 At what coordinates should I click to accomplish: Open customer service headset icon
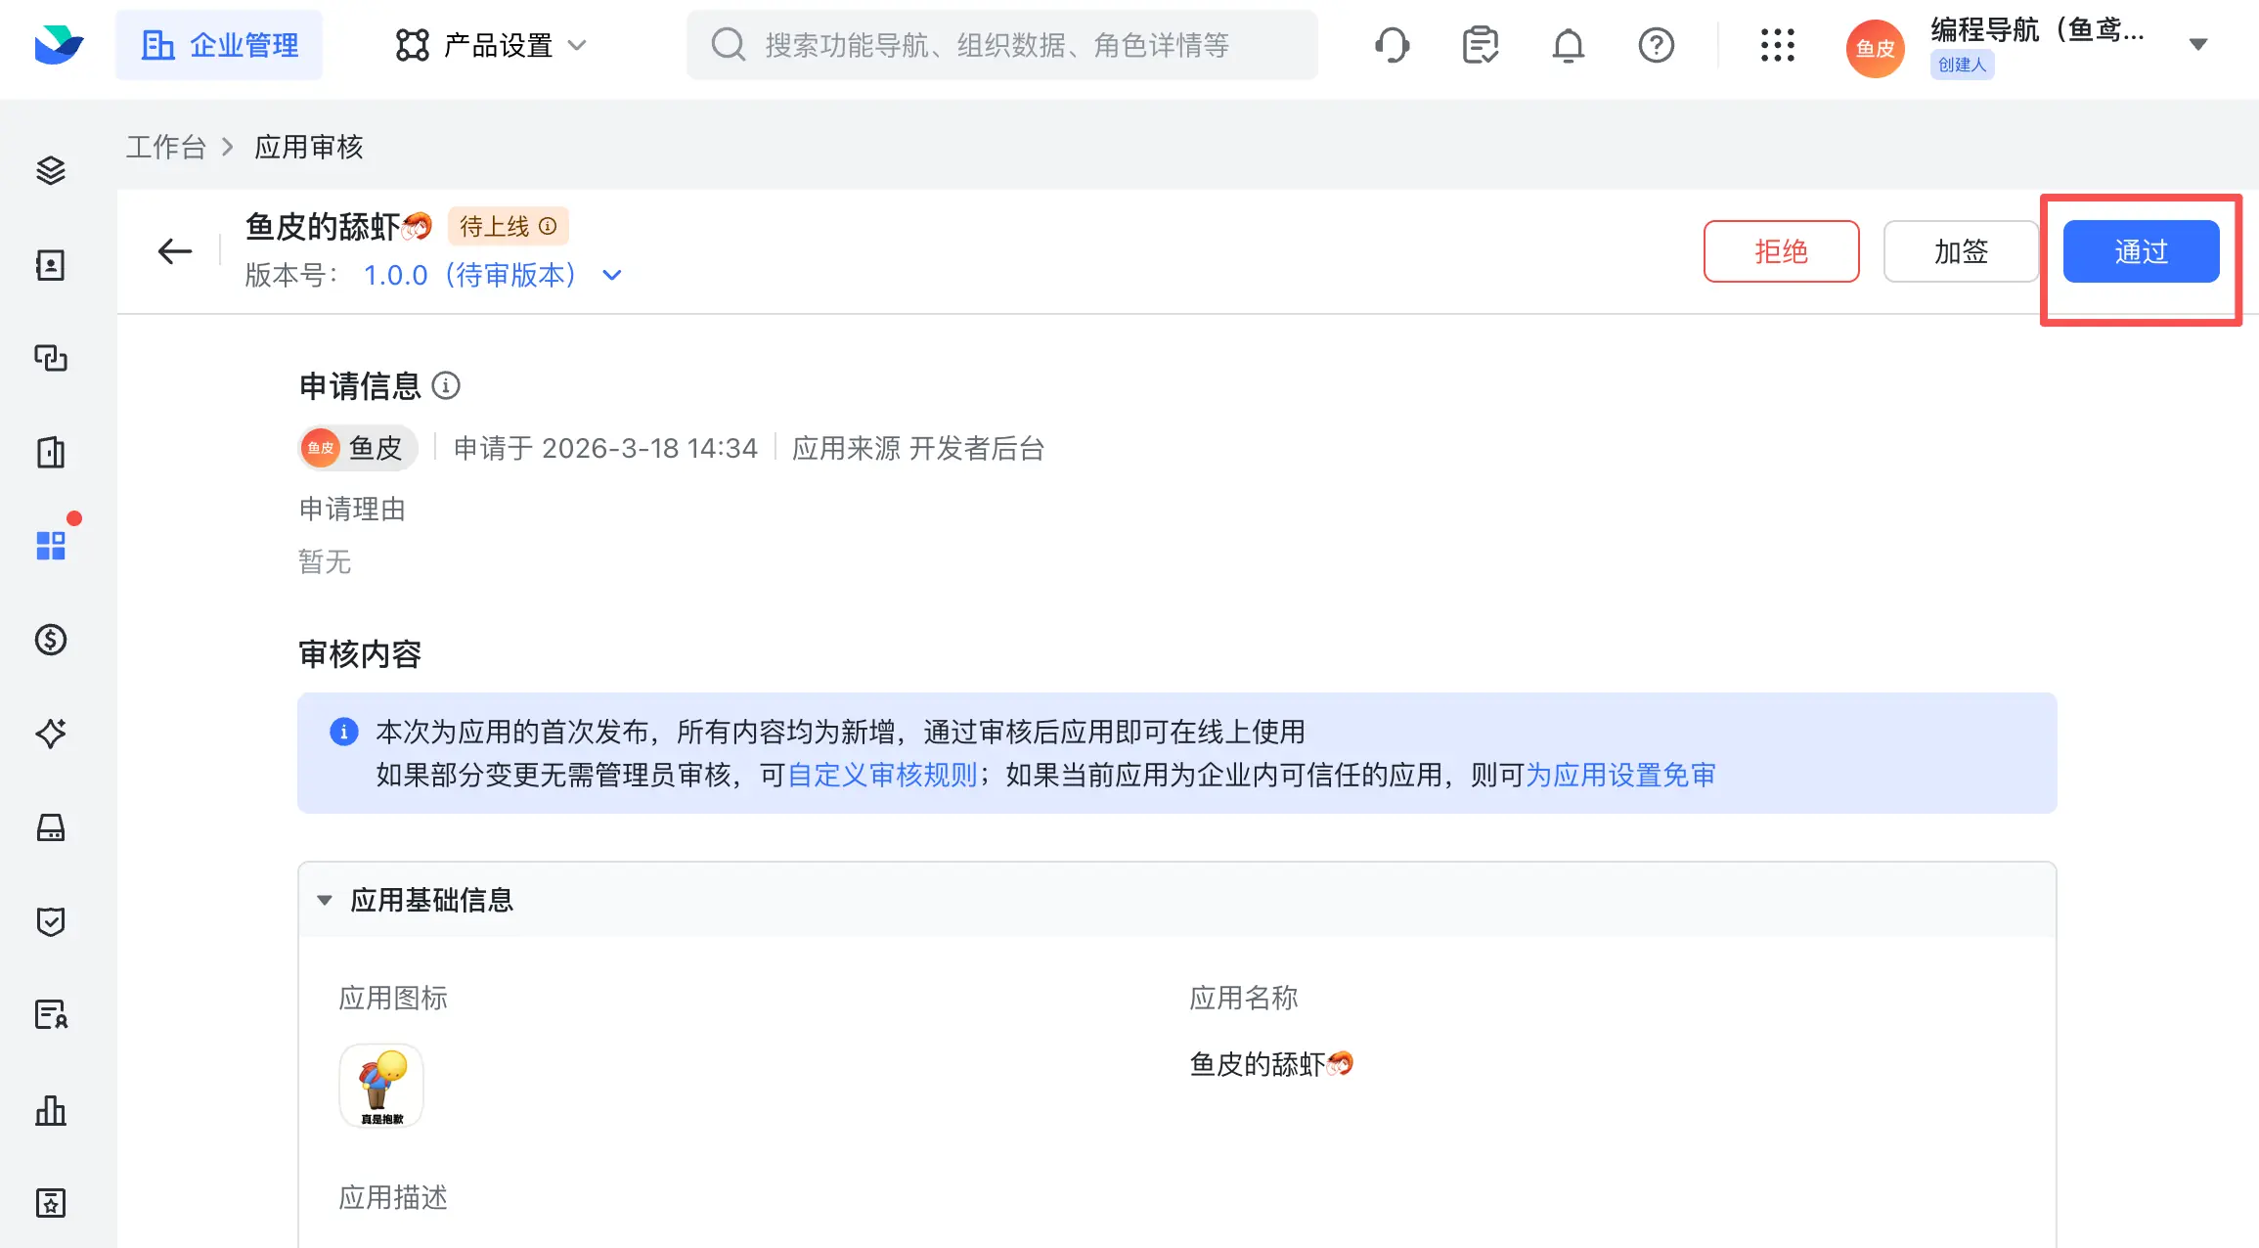[x=1392, y=45]
